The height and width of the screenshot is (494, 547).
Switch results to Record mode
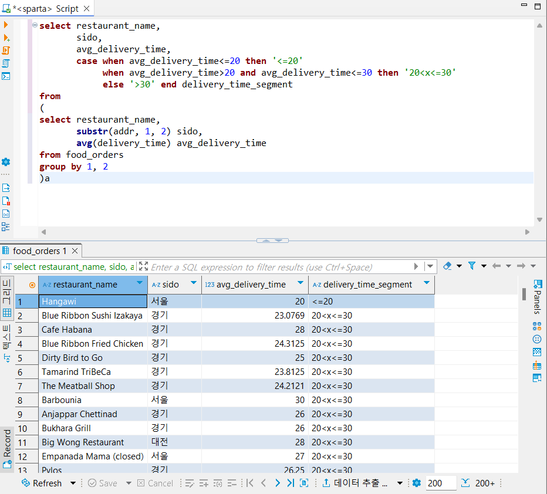(x=7, y=449)
